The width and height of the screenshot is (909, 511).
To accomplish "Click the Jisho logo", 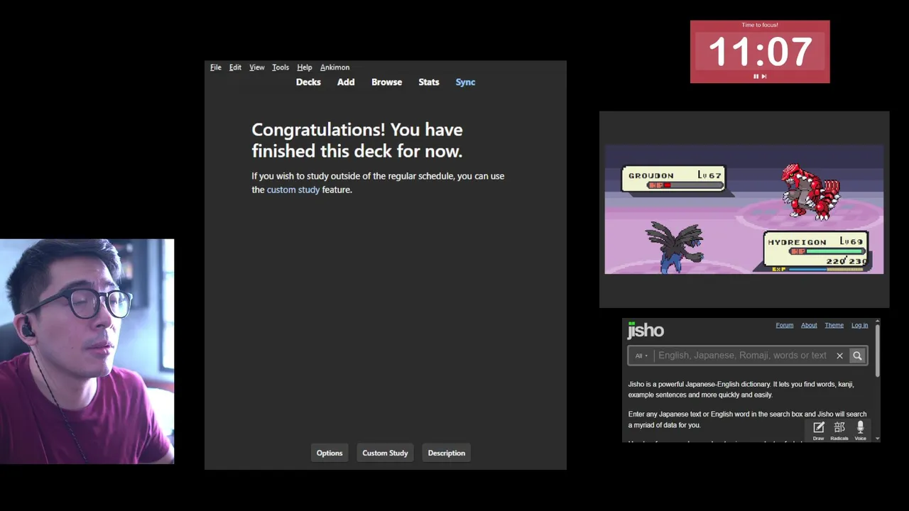I will [x=646, y=330].
